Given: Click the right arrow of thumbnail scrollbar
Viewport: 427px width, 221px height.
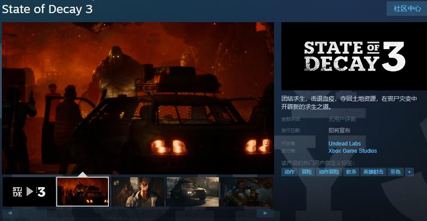Looking at the screenshot, I should coord(265,213).
